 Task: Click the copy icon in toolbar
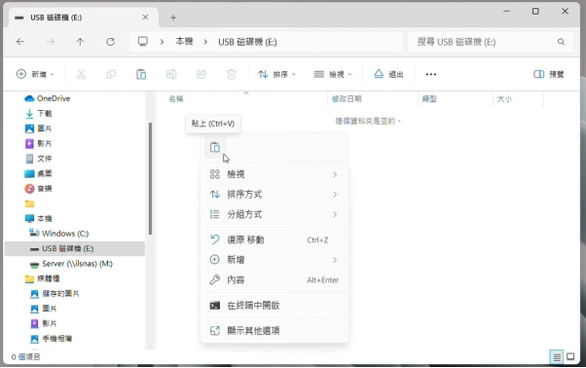pos(111,74)
